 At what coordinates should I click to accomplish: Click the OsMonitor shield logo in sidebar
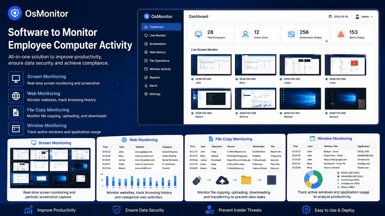(147, 16)
